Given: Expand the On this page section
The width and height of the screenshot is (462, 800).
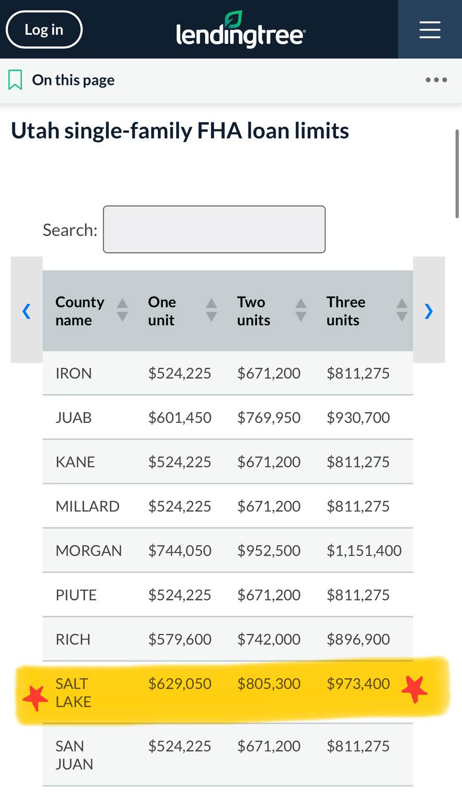Looking at the screenshot, I should (73, 80).
